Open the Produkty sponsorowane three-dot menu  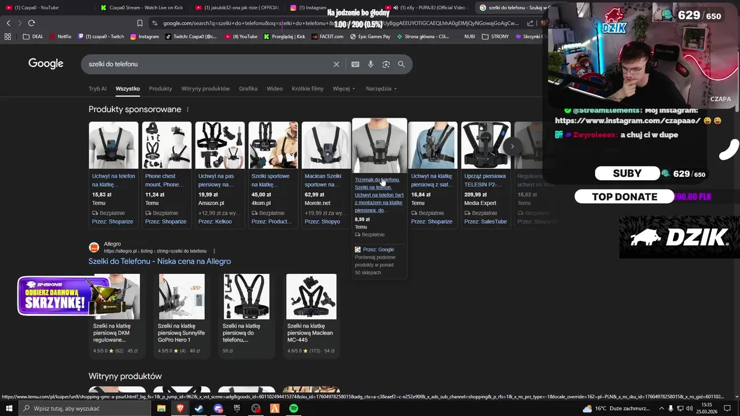pyautogui.click(x=187, y=109)
